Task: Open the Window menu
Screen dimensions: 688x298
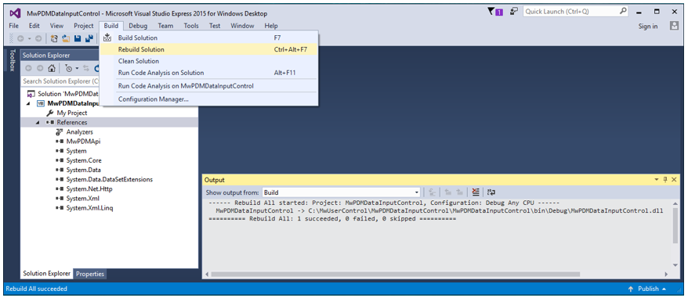Action: click(x=242, y=26)
